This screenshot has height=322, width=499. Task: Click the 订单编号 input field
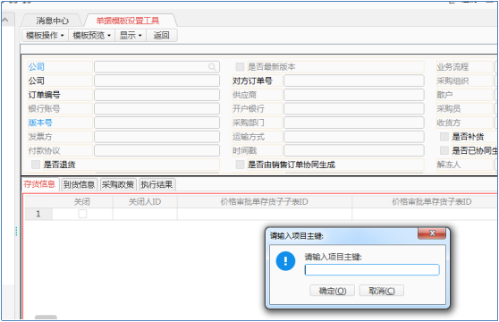pos(156,95)
